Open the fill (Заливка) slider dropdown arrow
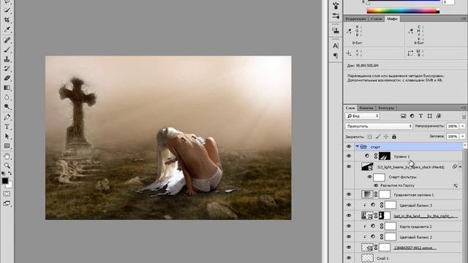Image resolution: width=468 pixels, height=263 pixels. click(463, 137)
